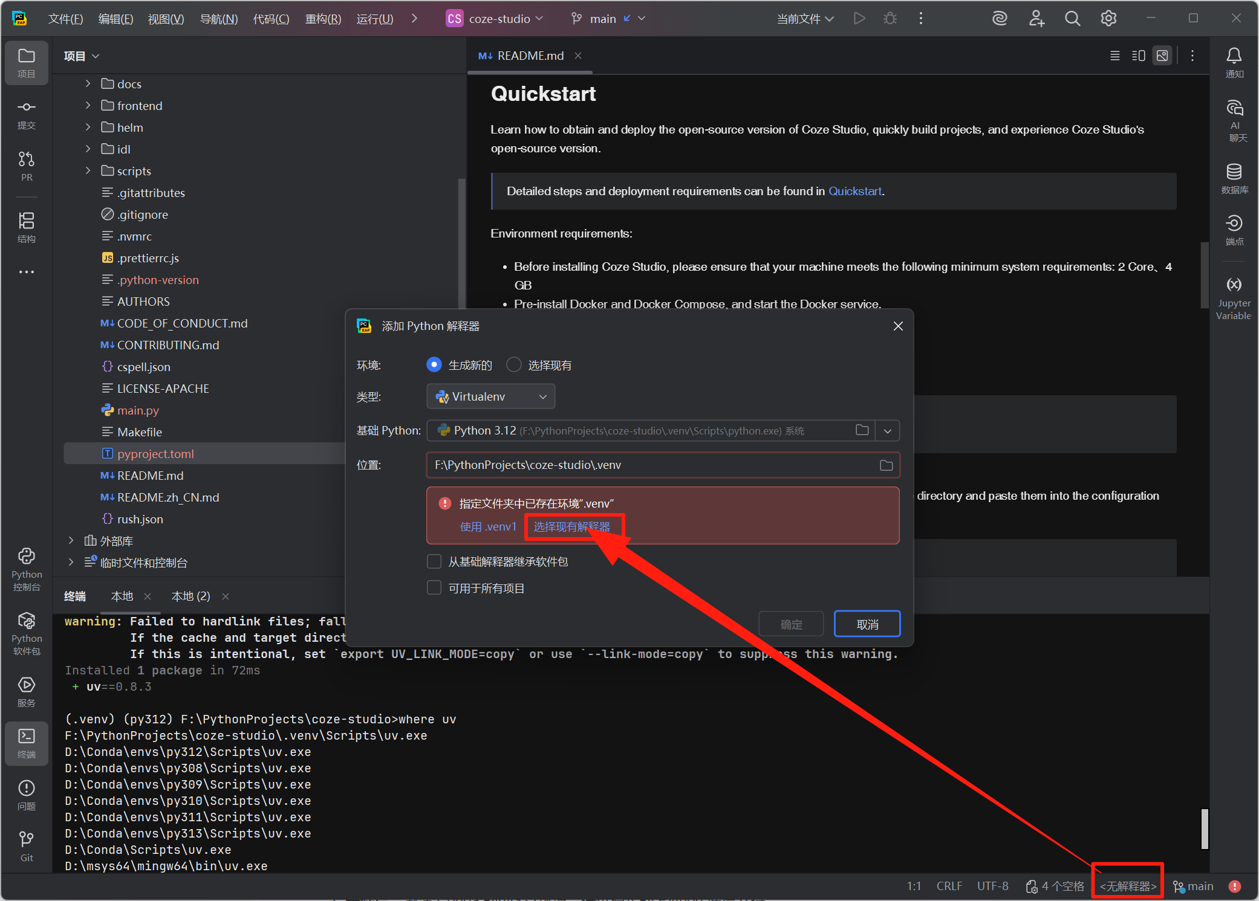Open the Endpoints (端点) tool window

click(1234, 230)
